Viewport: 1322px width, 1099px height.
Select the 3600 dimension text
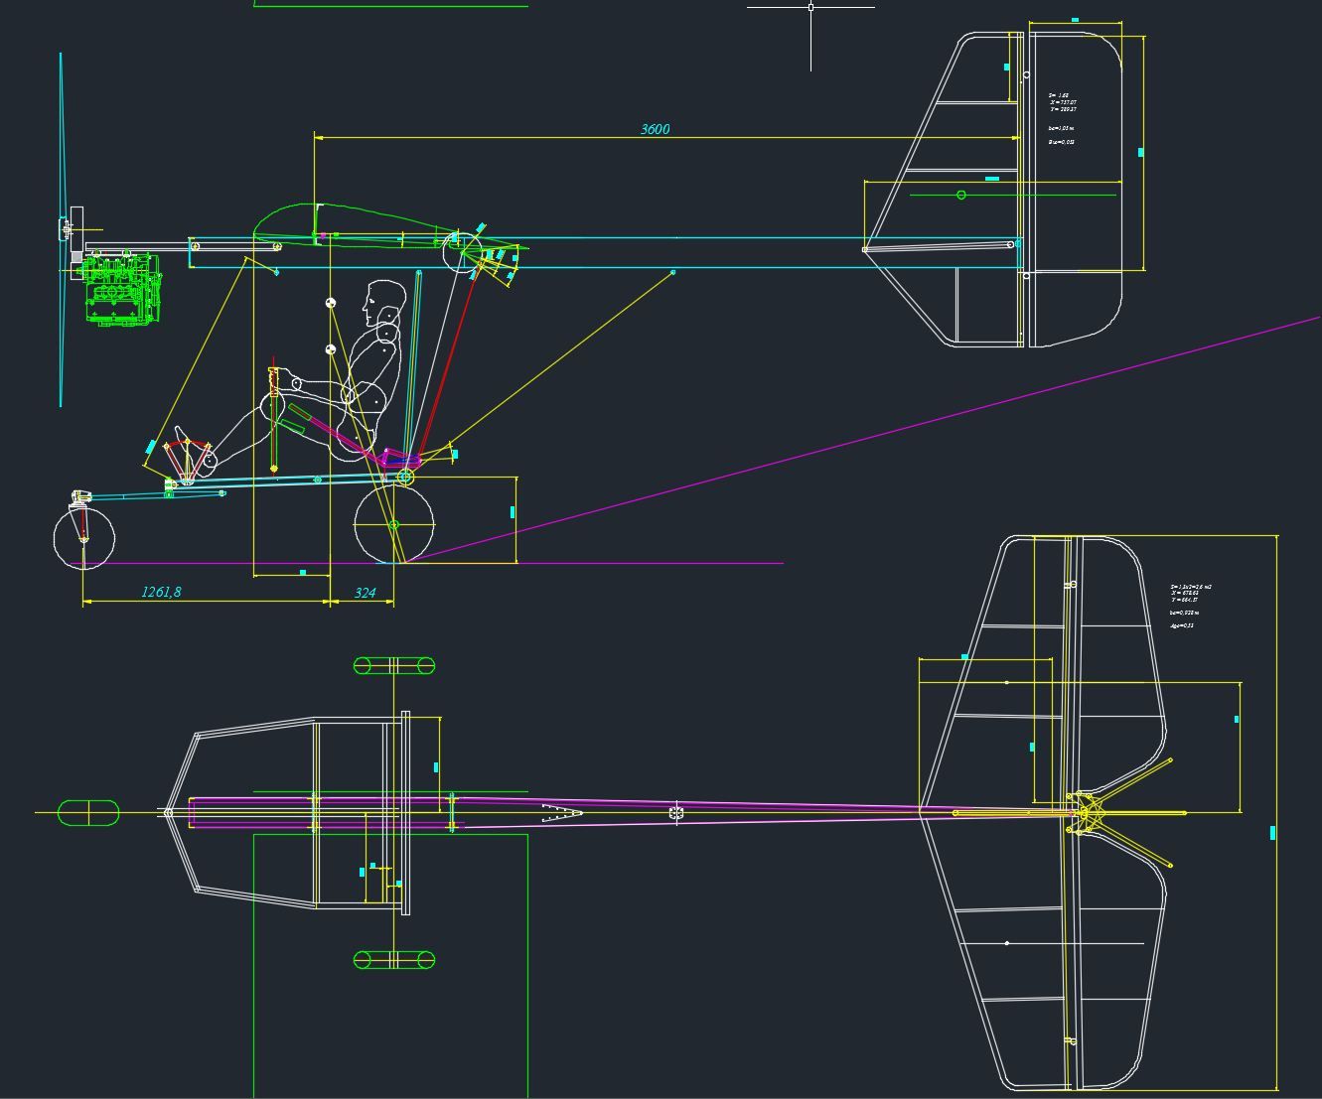point(655,129)
